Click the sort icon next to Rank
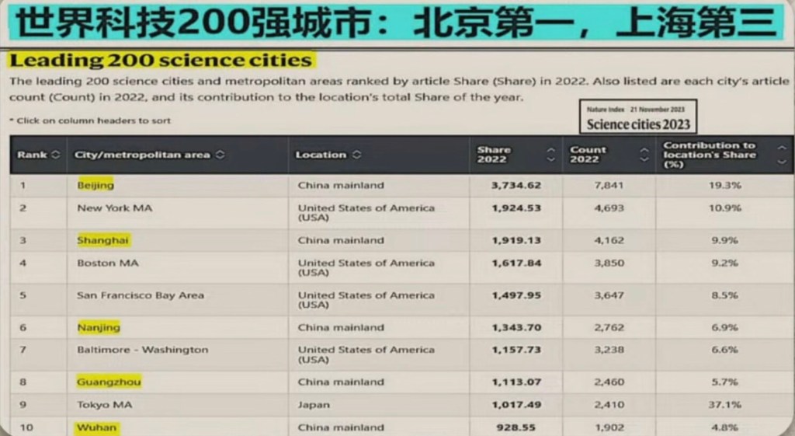 (55, 155)
